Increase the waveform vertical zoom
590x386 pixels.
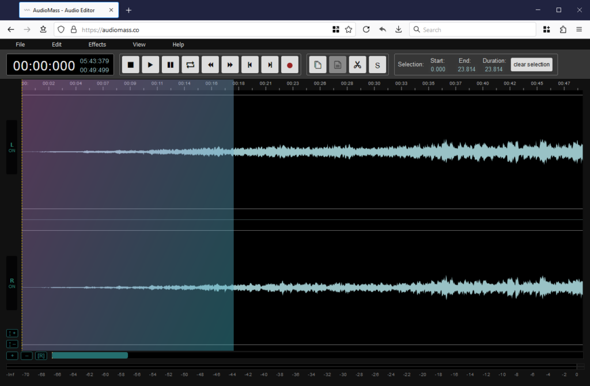12,333
